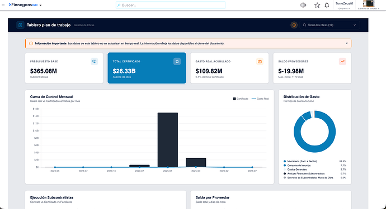Click the Finnegans logo
The image size is (386, 209).
pyautogui.click(x=23, y=5)
